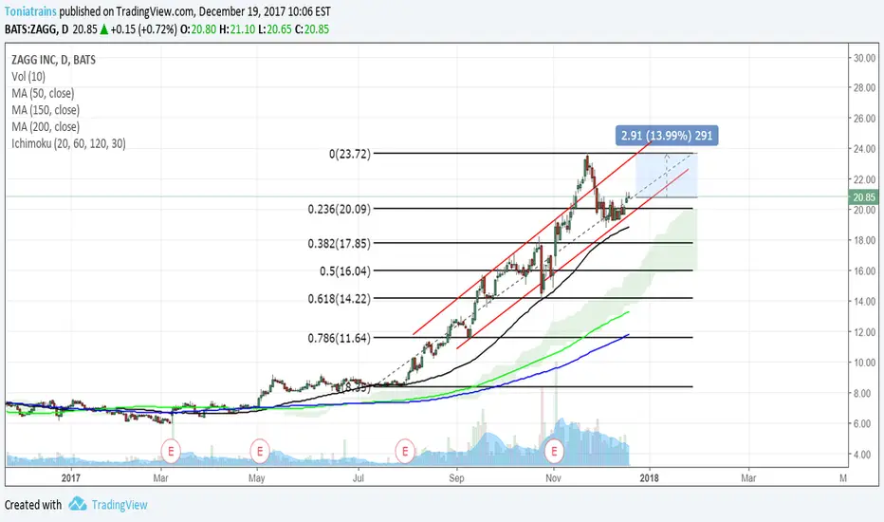Screen dimensions: 884x522
Task: Click the 0(23.72) Fibonacci level label
Action: pos(350,154)
